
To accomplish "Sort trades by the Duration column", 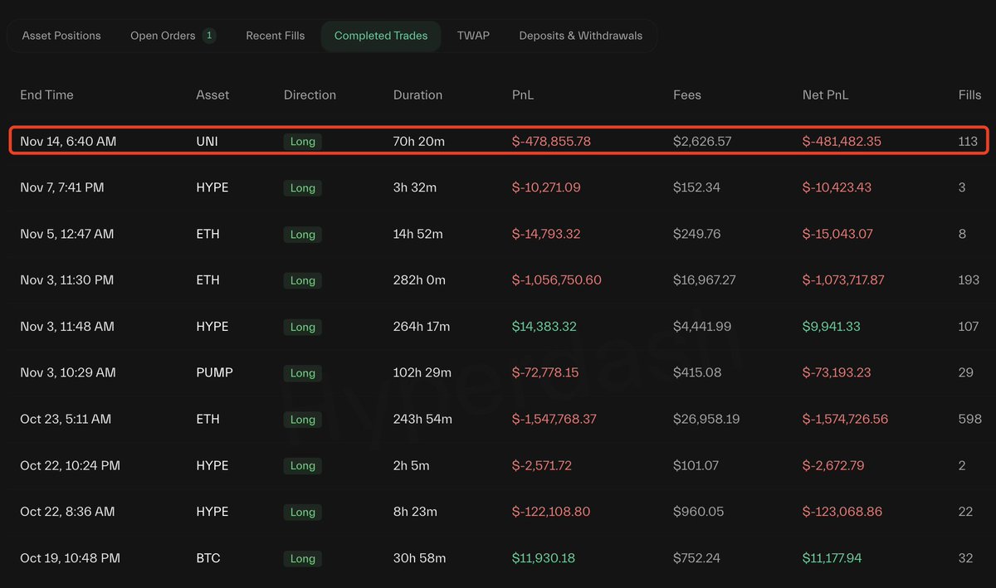I will point(417,95).
